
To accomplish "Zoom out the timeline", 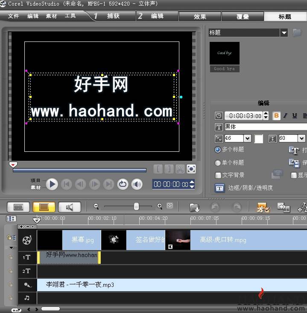I will pos(96,206).
